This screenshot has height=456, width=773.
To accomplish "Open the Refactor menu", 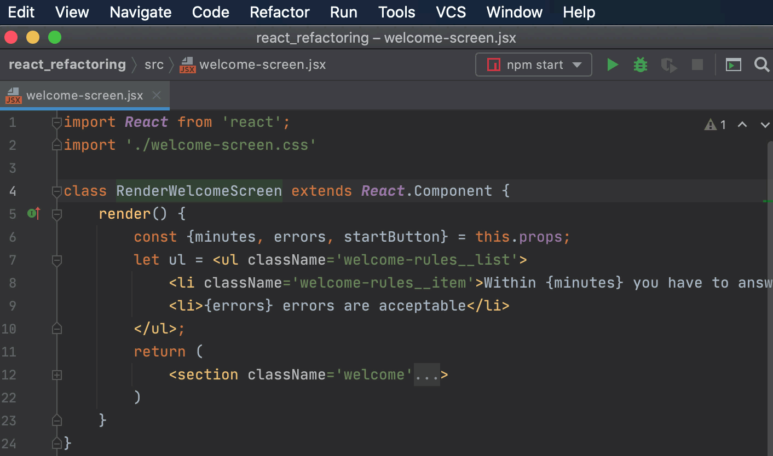I will coord(279,12).
